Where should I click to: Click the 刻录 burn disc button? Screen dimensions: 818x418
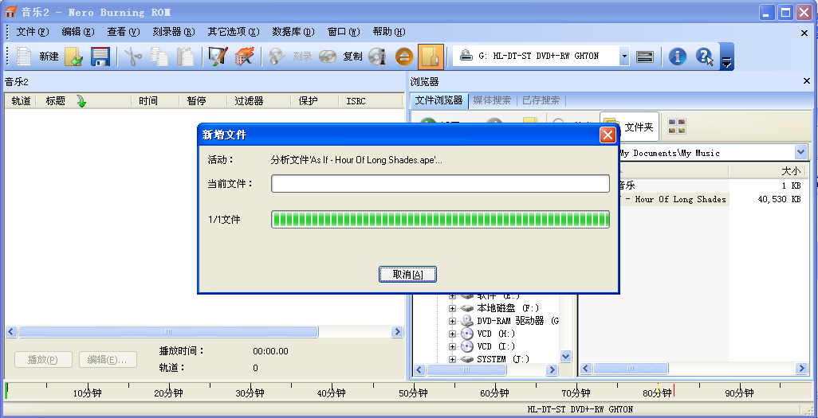point(290,57)
